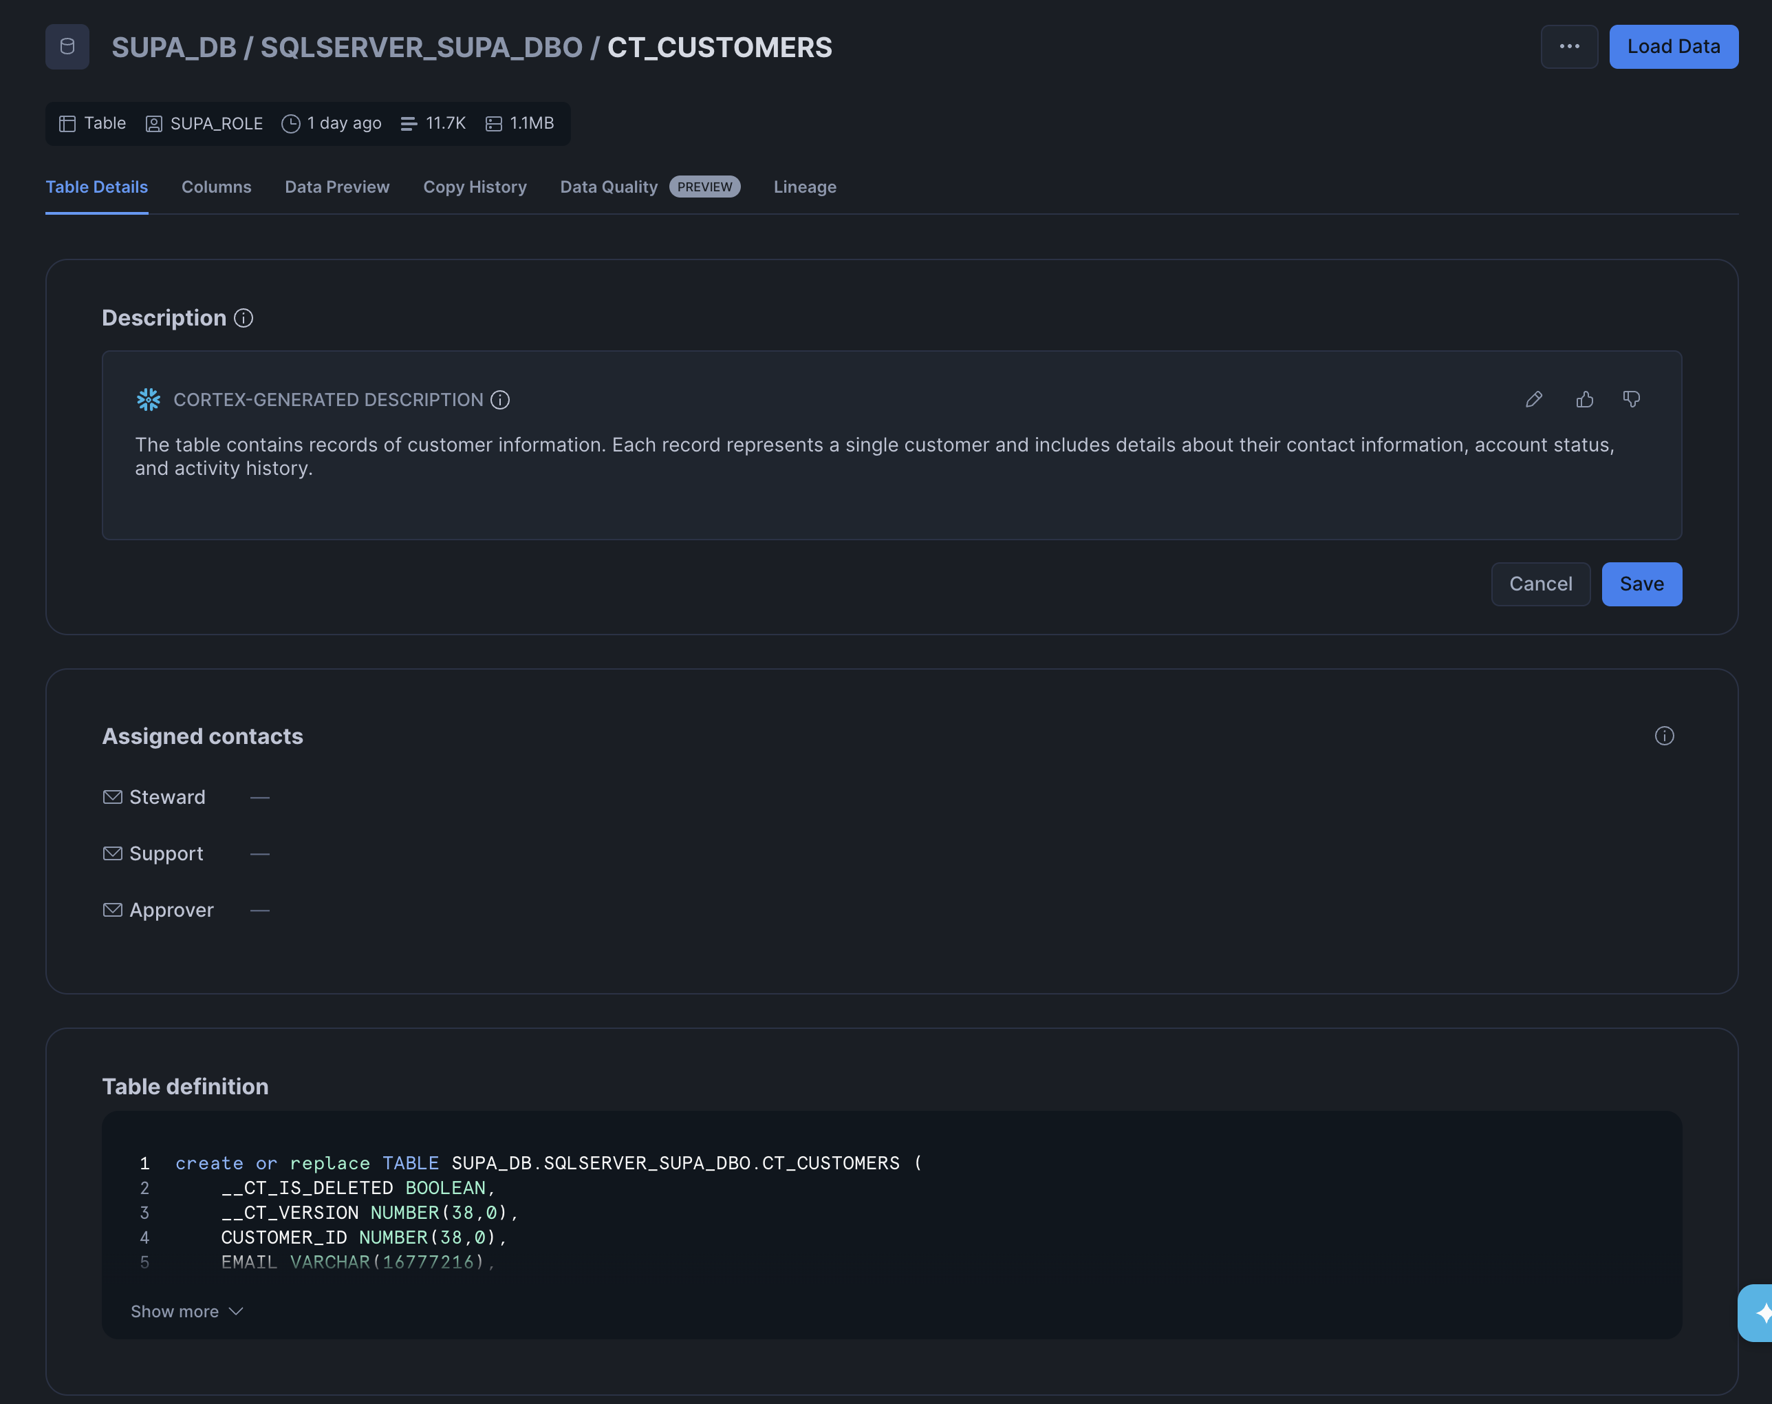The width and height of the screenshot is (1772, 1404).
Task: Open the three-dots more options menu
Action: click(1568, 47)
